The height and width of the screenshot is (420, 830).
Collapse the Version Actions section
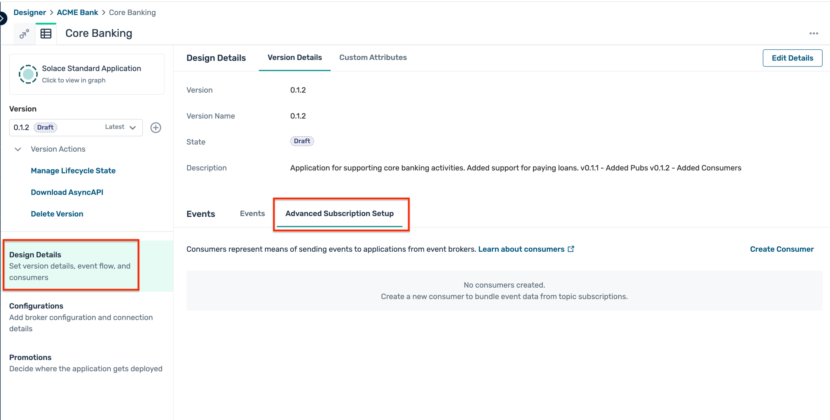tap(18, 149)
